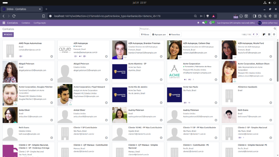
Task: Open the system volume indicator
Action: [x=270, y=3]
